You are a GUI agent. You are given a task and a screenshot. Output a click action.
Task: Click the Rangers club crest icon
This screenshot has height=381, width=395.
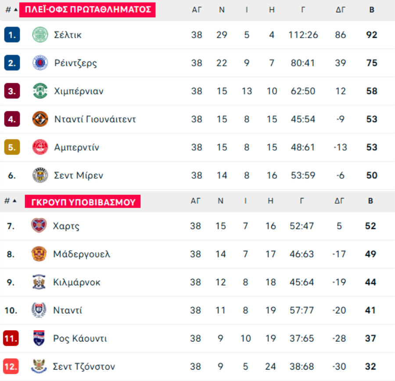40,63
